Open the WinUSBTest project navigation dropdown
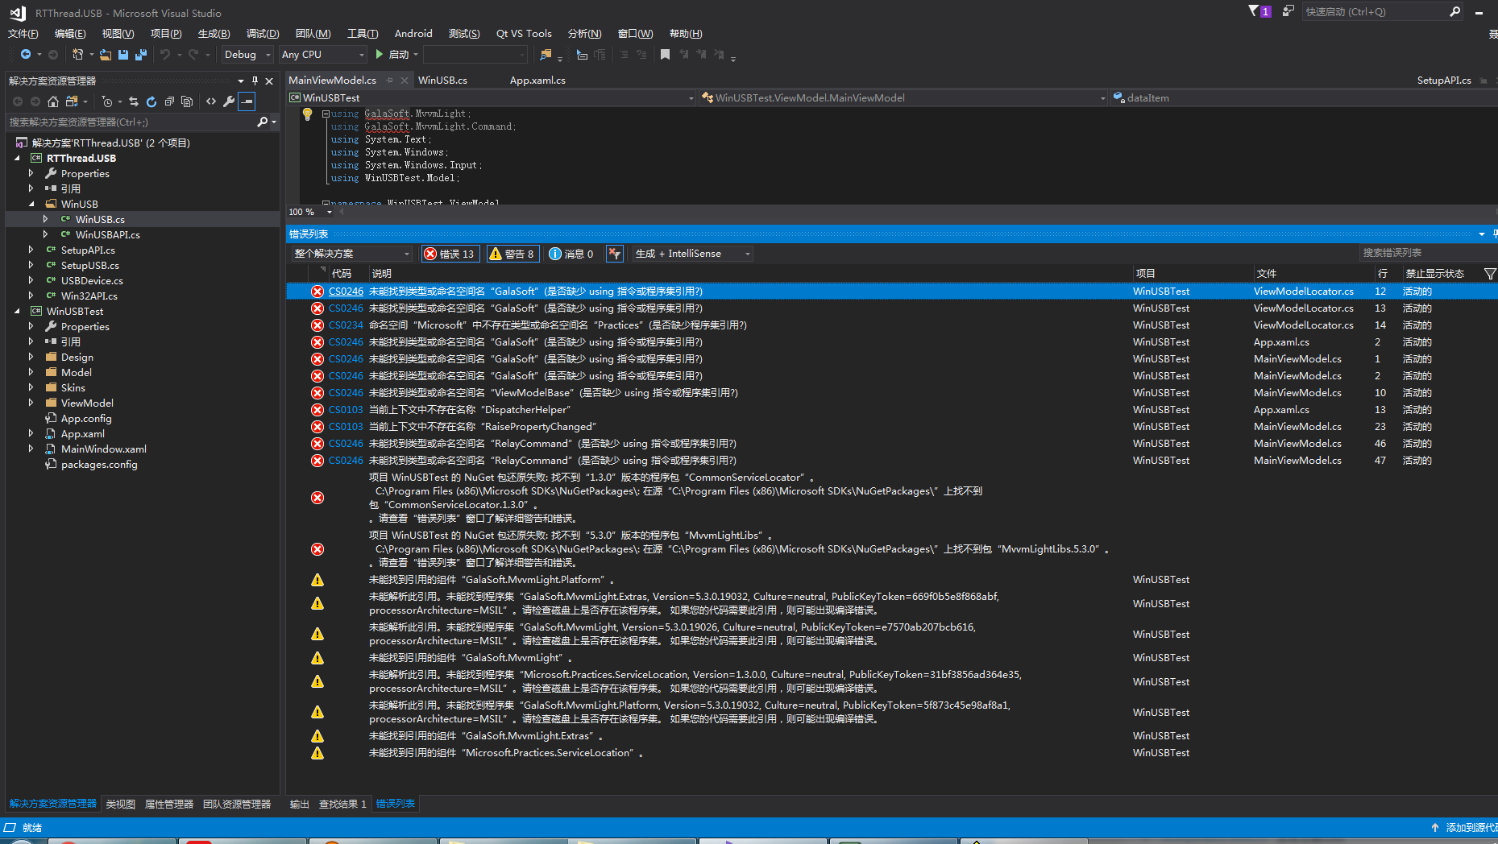 pyautogui.click(x=492, y=98)
